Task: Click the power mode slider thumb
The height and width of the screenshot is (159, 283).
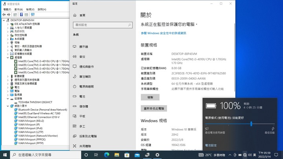Action: [251, 124]
